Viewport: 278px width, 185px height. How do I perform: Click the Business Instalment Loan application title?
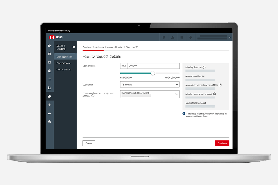(x=103, y=47)
